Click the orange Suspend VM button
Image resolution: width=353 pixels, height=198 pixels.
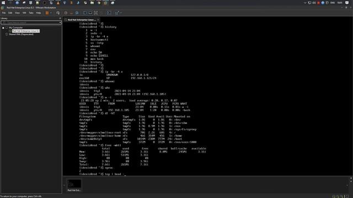pyautogui.click(x=47, y=13)
